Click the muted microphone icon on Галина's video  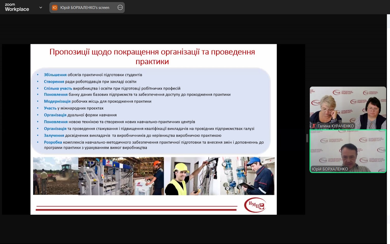pyautogui.click(x=314, y=126)
